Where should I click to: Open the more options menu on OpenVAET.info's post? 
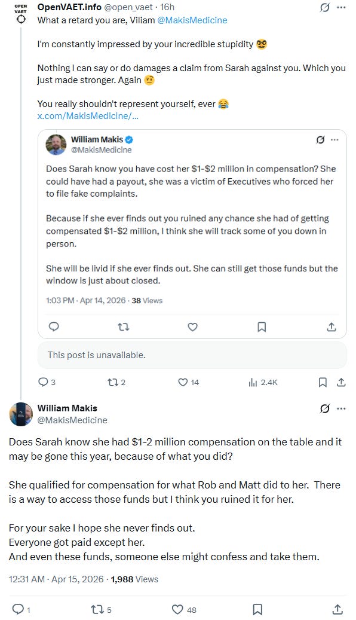(x=341, y=7)
